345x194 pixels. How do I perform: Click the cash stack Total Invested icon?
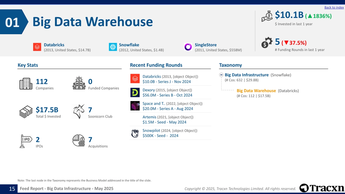pyautogui.click(x=26, y=112)
